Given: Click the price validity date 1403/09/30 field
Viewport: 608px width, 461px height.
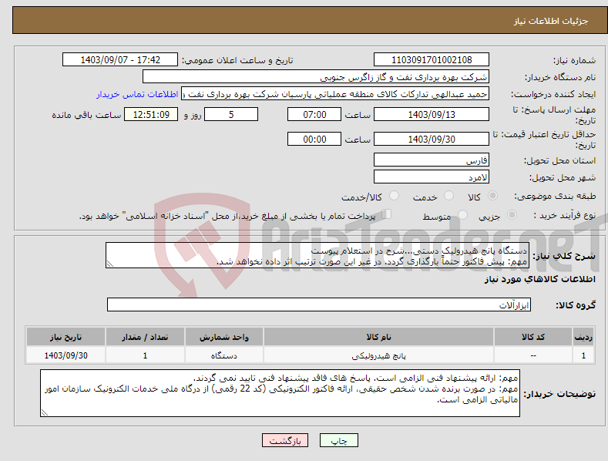Looking at the screenshot, I should (432, 139).
